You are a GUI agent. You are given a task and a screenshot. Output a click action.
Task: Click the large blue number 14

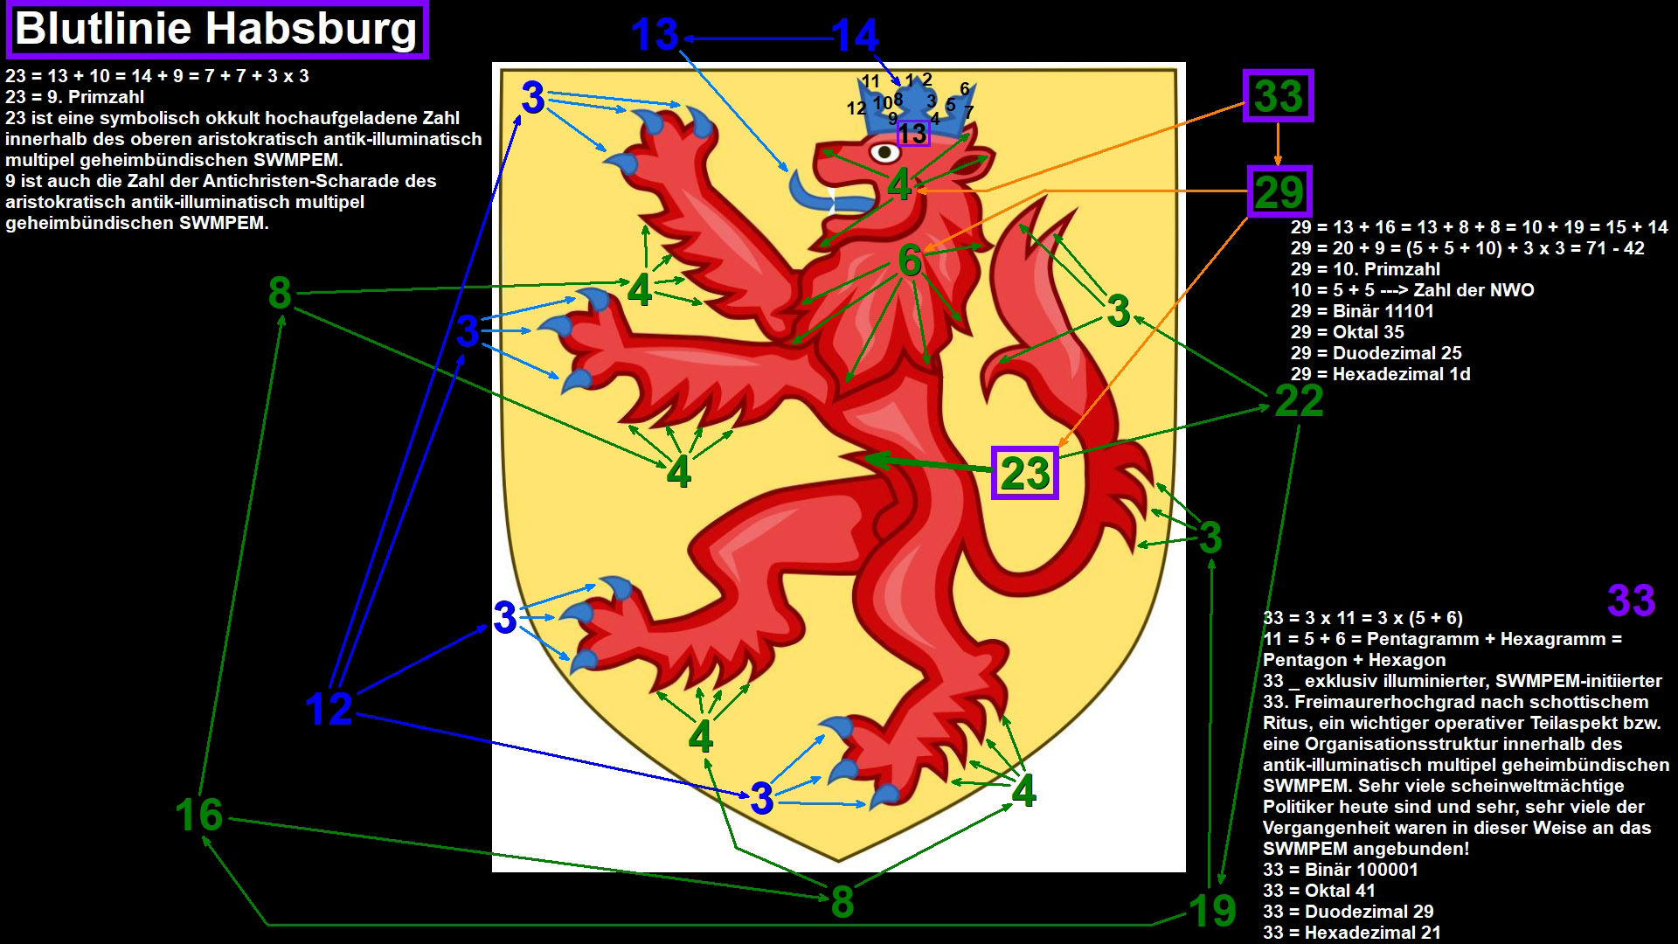tap(855, 37)
